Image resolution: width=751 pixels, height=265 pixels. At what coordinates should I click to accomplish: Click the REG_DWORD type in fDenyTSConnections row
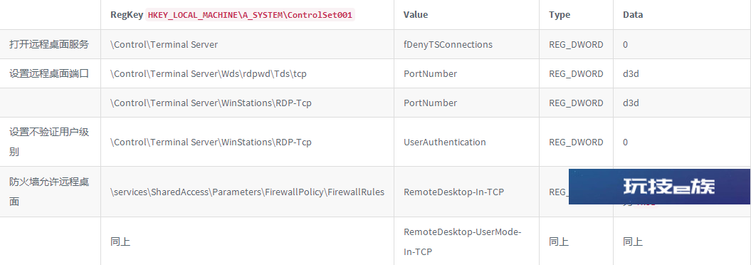point(576,45)
